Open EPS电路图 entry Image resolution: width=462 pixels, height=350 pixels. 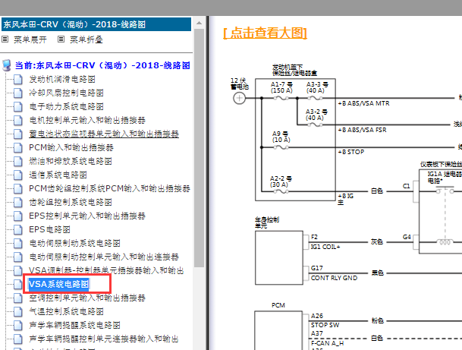[x=49, y=229]
